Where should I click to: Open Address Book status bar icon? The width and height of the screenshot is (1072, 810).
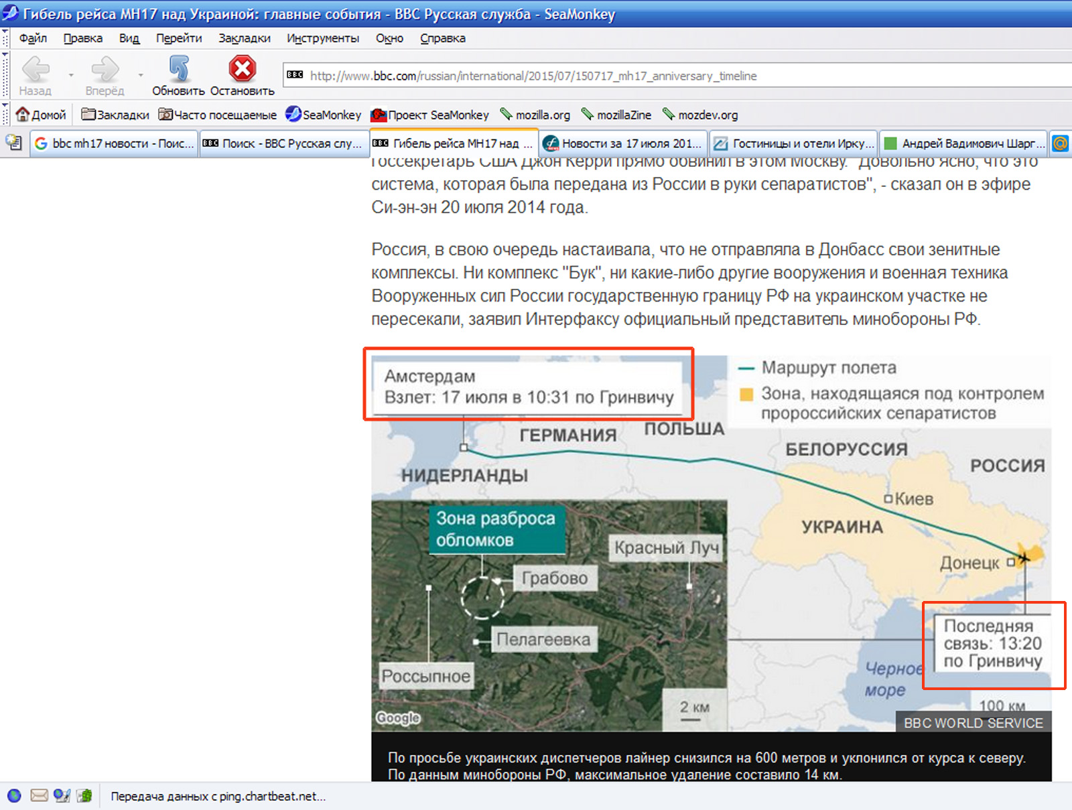(84, 796)
